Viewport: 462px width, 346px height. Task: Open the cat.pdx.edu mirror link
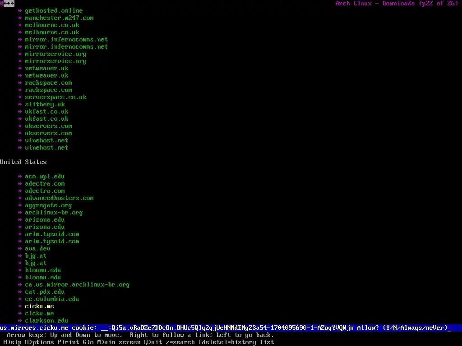45,292
